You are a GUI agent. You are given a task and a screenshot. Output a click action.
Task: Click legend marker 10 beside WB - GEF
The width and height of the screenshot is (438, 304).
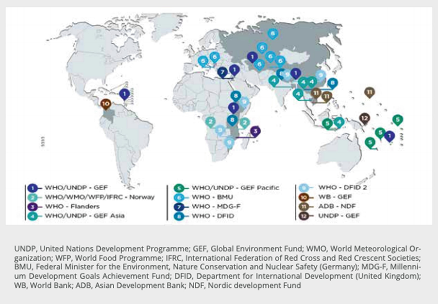[304, 197]
